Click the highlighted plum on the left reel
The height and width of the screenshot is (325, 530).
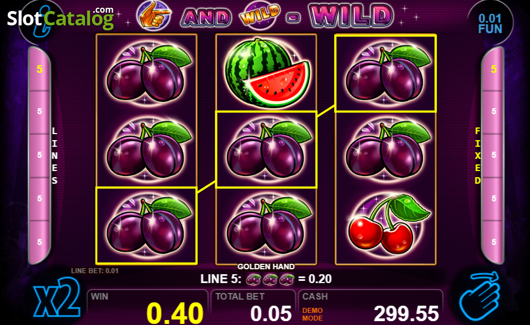[146, 225]
